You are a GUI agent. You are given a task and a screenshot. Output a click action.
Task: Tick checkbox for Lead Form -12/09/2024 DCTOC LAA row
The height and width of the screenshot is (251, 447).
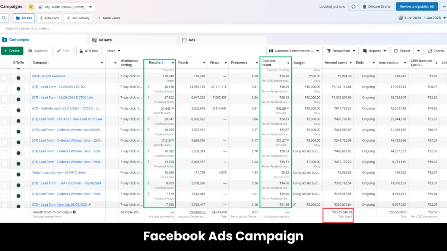point(4,99)
